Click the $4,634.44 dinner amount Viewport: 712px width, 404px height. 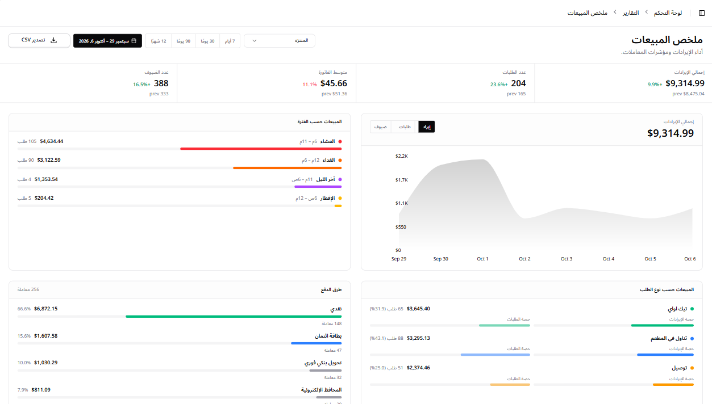[52, 141]
